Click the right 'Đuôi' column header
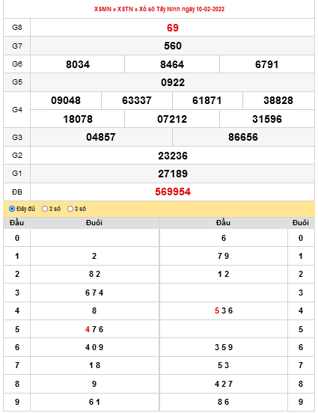 coord(301,223)
